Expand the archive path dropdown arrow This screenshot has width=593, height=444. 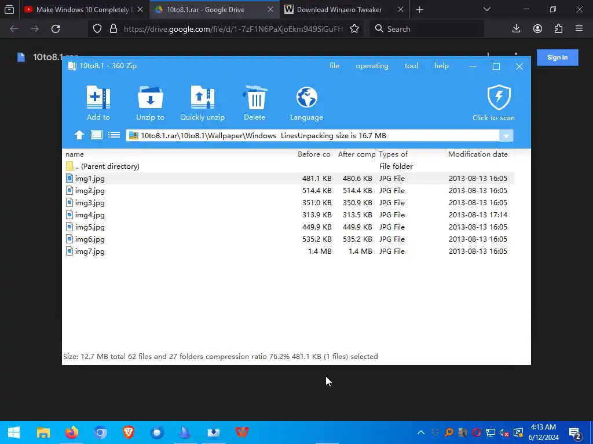coord(506,135)
